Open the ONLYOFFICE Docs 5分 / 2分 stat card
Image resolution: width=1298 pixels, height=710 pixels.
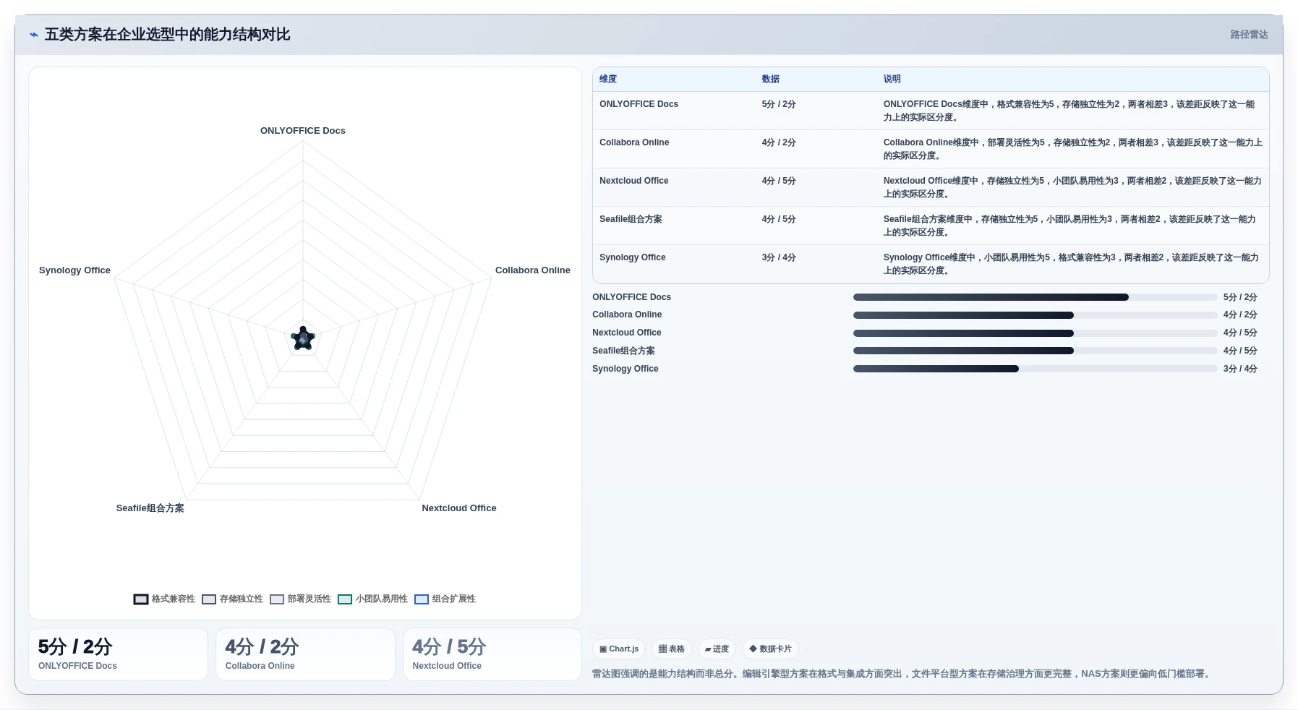[118, 654]
